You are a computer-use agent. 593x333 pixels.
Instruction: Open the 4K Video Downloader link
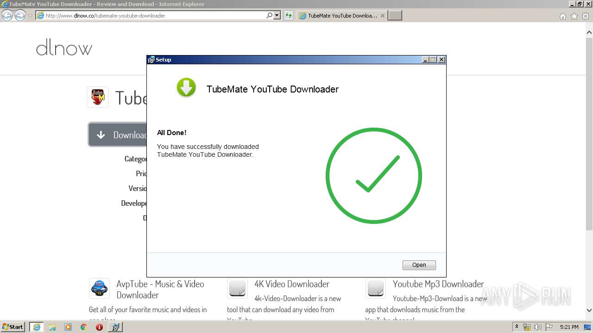(x=292, y=284)
